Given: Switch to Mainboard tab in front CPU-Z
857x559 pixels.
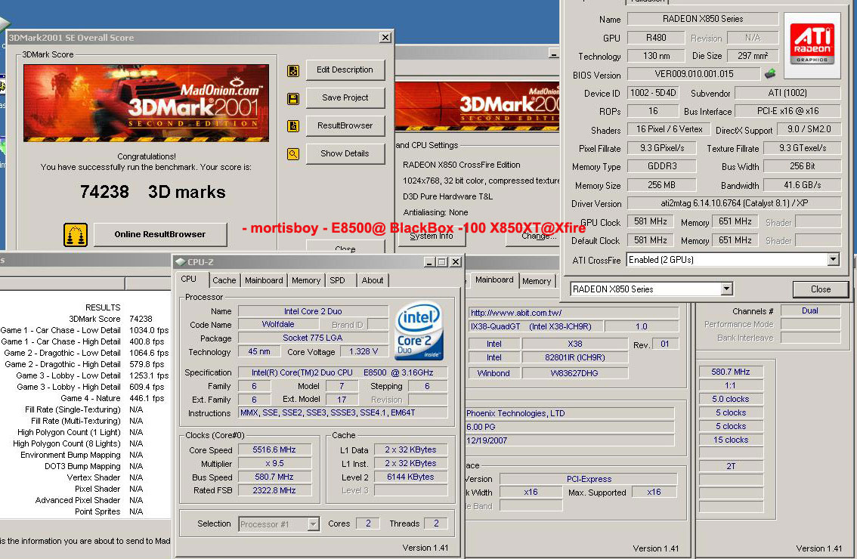Looking at the screenshot, I should pos(264,280).
